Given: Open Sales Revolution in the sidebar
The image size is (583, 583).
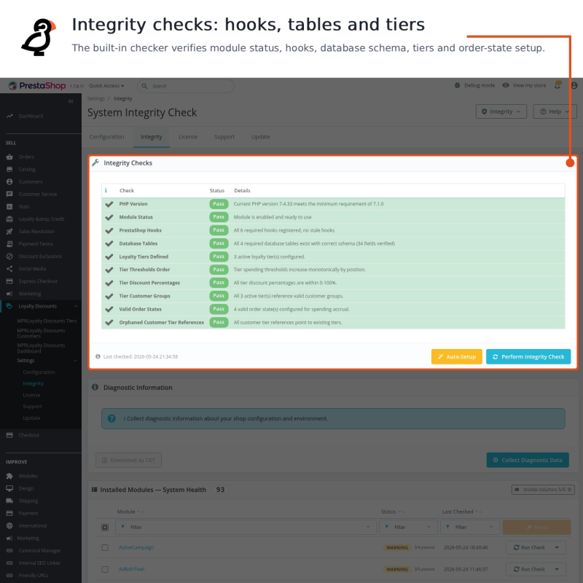Looking at the screenshot, I should [x=36, y=231].
